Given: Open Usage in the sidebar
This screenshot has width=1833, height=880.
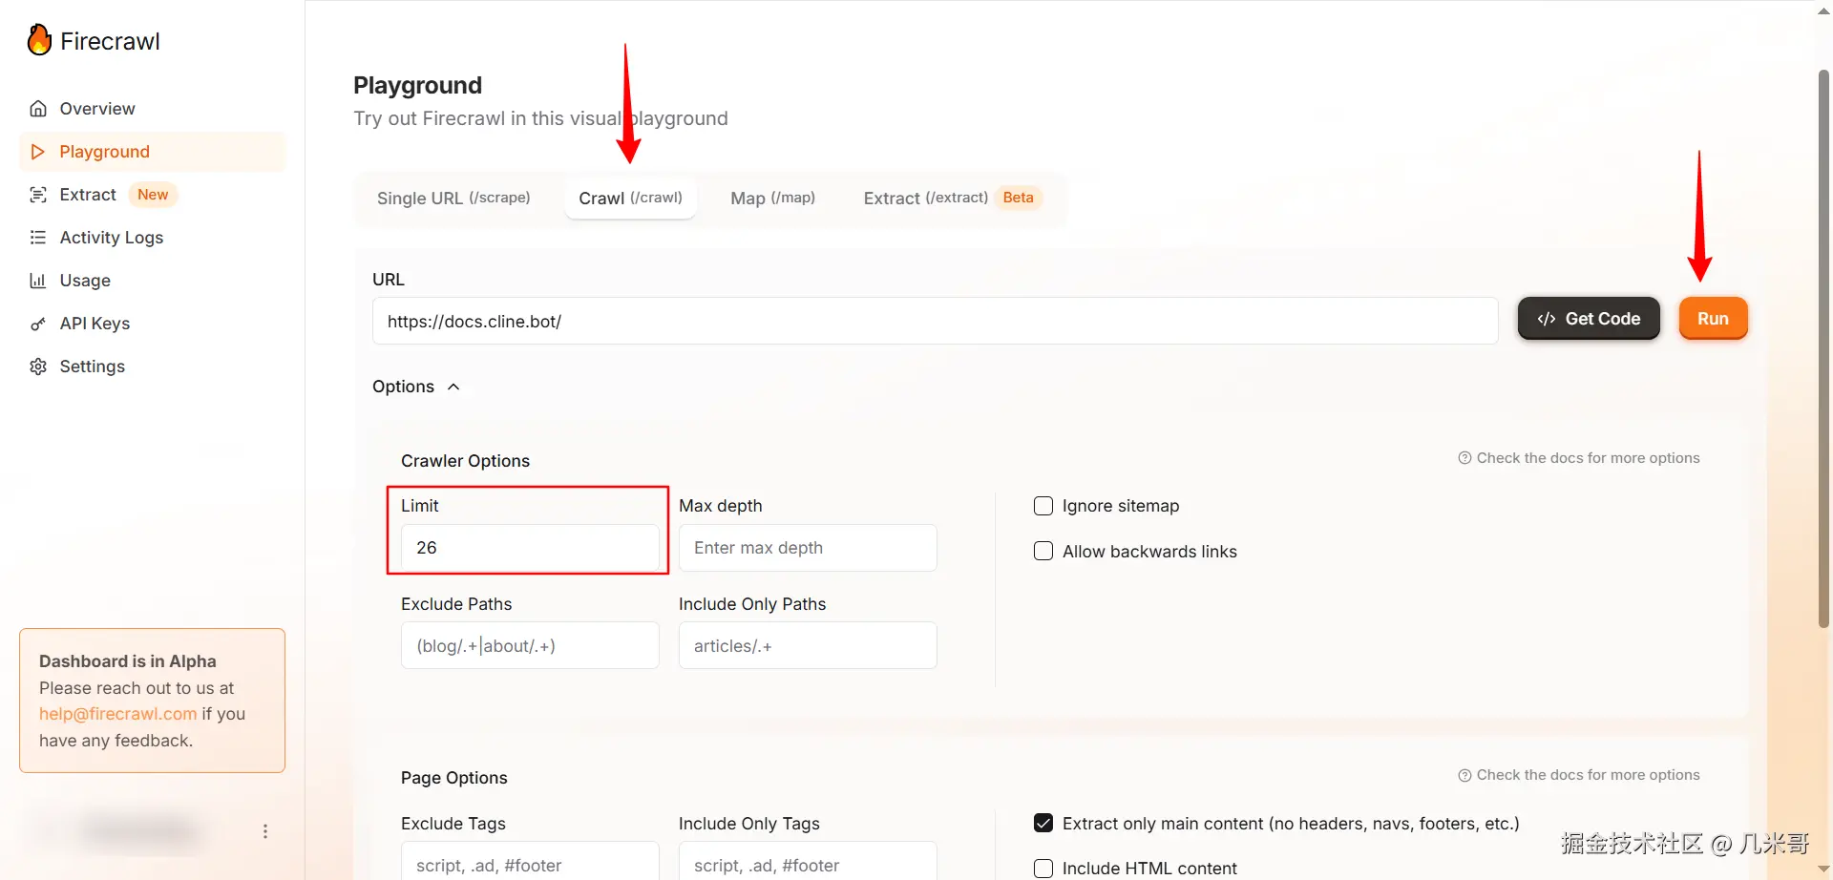Looking at the screenshot, I should 152,281.
